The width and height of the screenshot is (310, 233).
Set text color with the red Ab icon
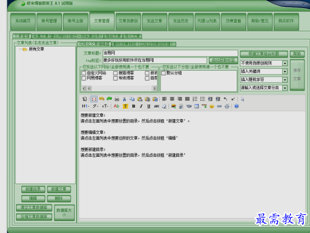coord(116,106)
